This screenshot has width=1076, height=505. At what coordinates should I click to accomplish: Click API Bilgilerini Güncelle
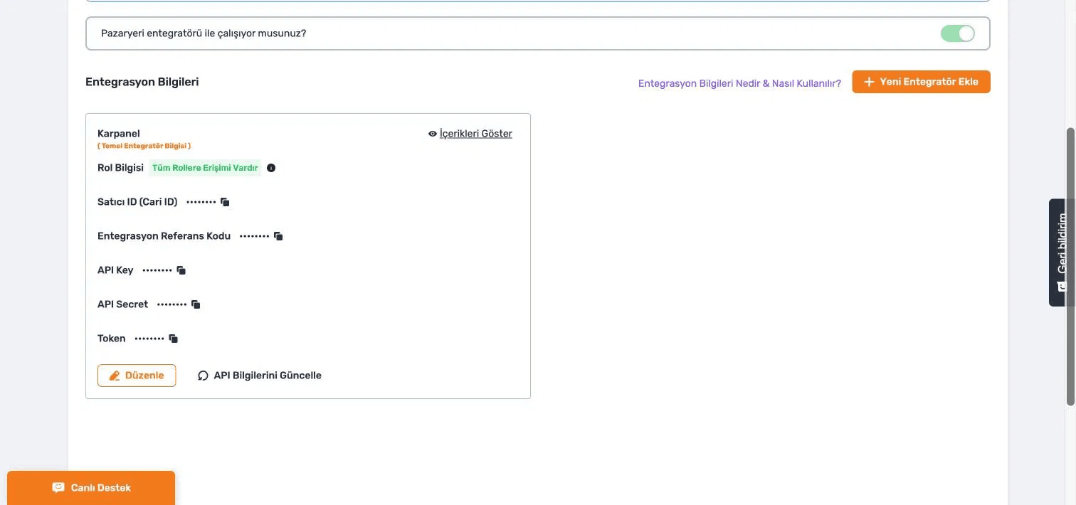(x=260, y=376)
